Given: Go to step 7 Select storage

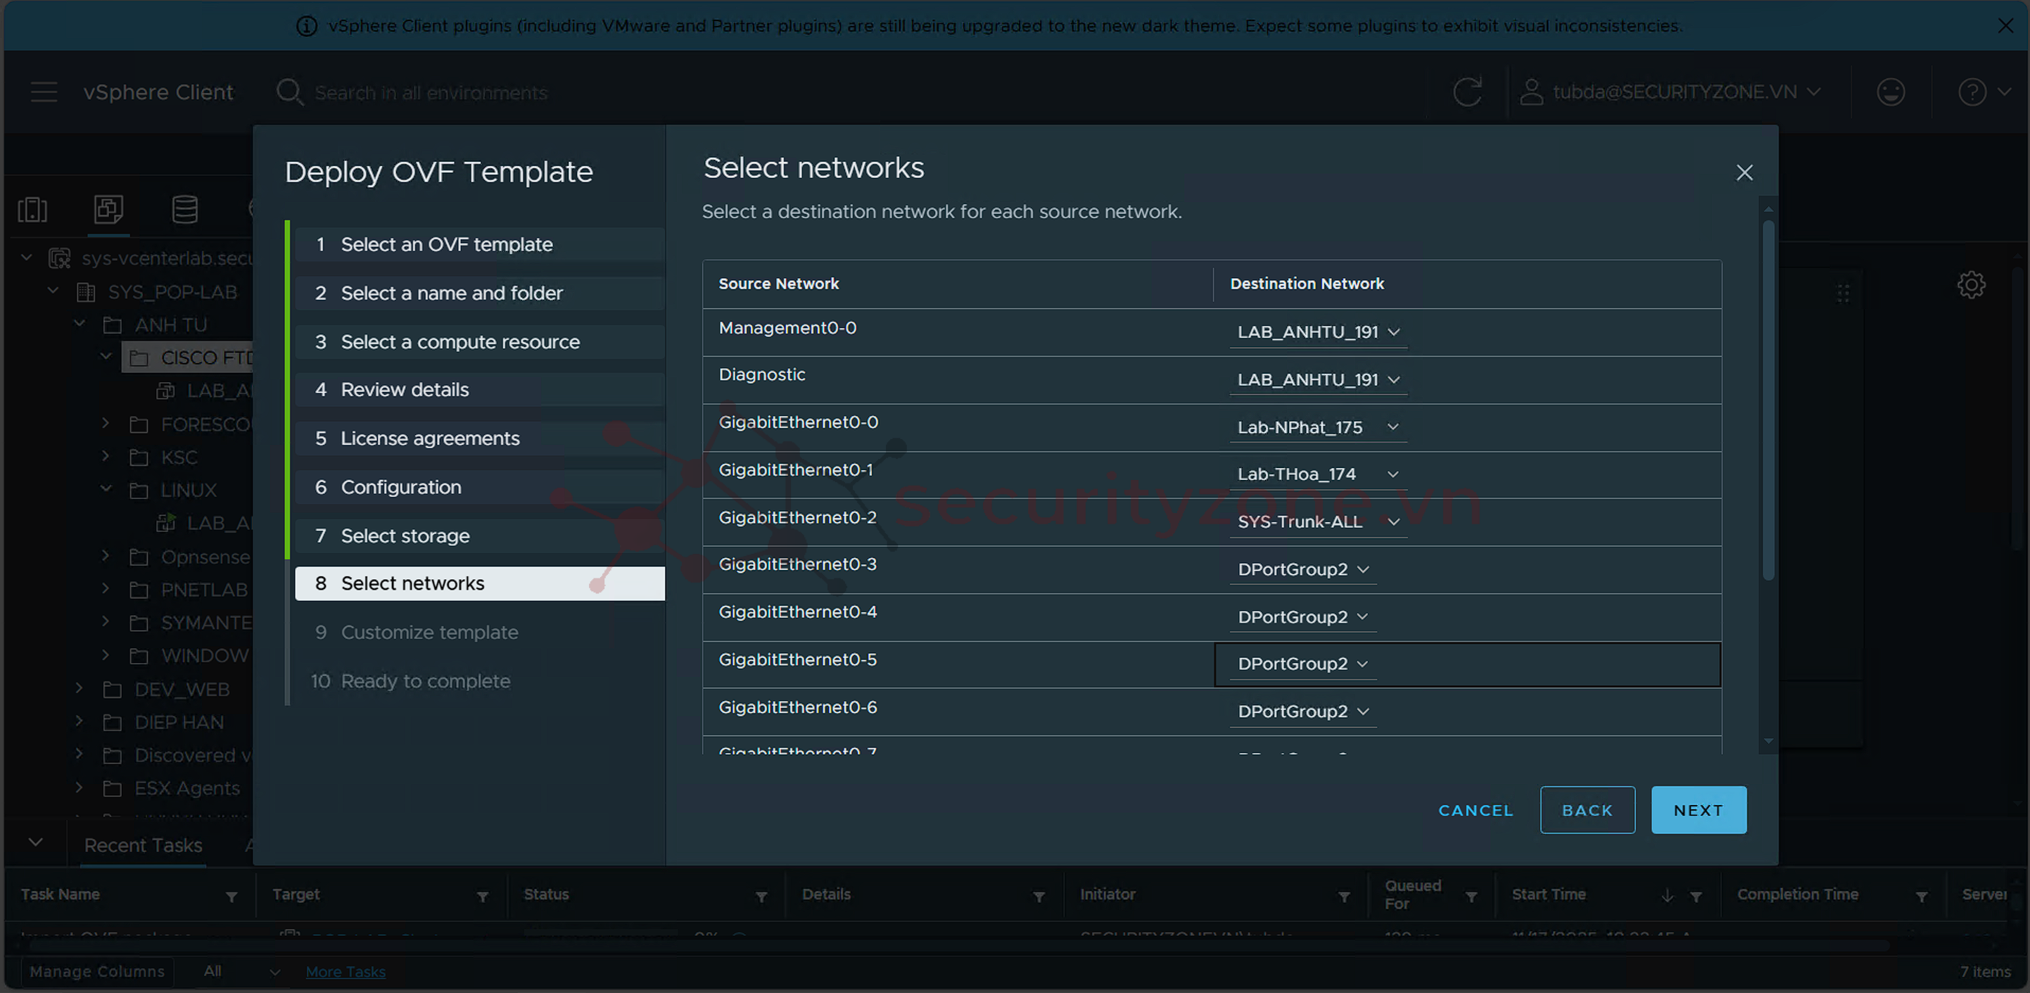Looking at the screenshot, I should click(x=405, y=536).
